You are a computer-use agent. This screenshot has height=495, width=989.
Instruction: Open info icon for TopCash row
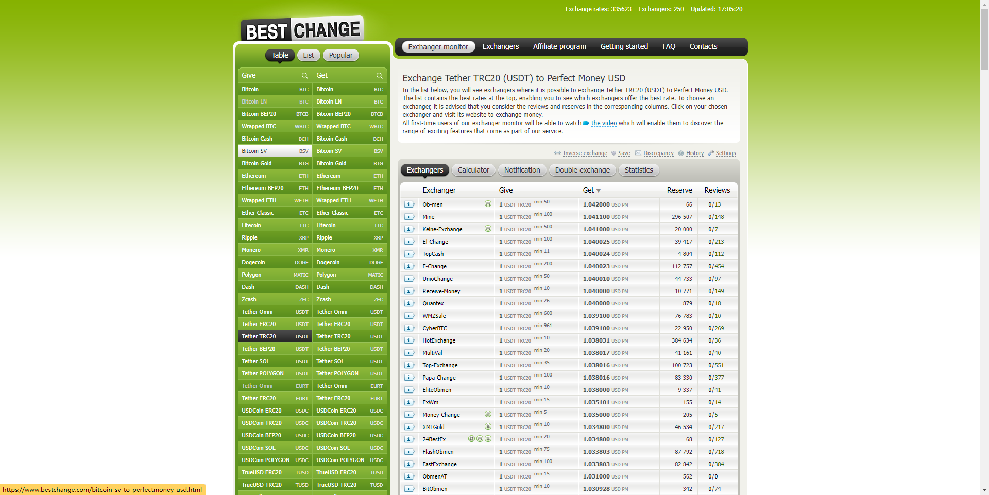pyautogui.click(x=409, y=254)
